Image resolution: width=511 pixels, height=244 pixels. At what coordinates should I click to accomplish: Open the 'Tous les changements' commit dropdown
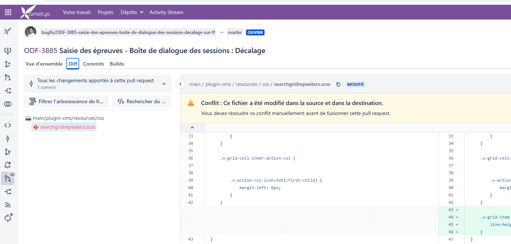[x=98, y=84]
